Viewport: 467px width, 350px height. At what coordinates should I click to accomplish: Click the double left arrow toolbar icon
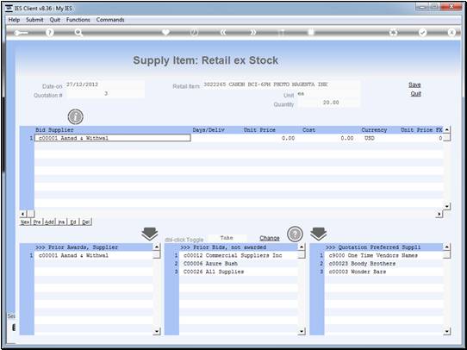pyautogui.click(x=223, y=33)
